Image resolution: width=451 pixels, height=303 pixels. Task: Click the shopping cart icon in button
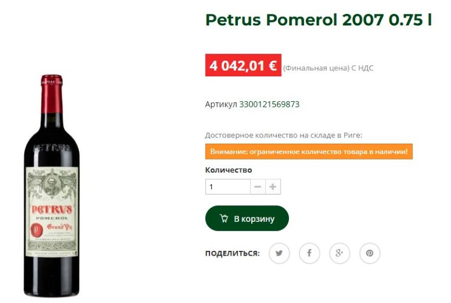[x=224, y=218]
